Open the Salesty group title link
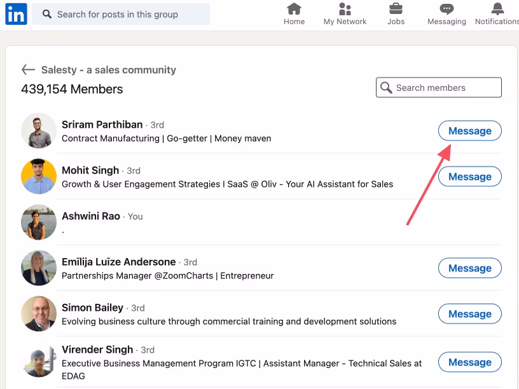 click(x=108, y=70)
